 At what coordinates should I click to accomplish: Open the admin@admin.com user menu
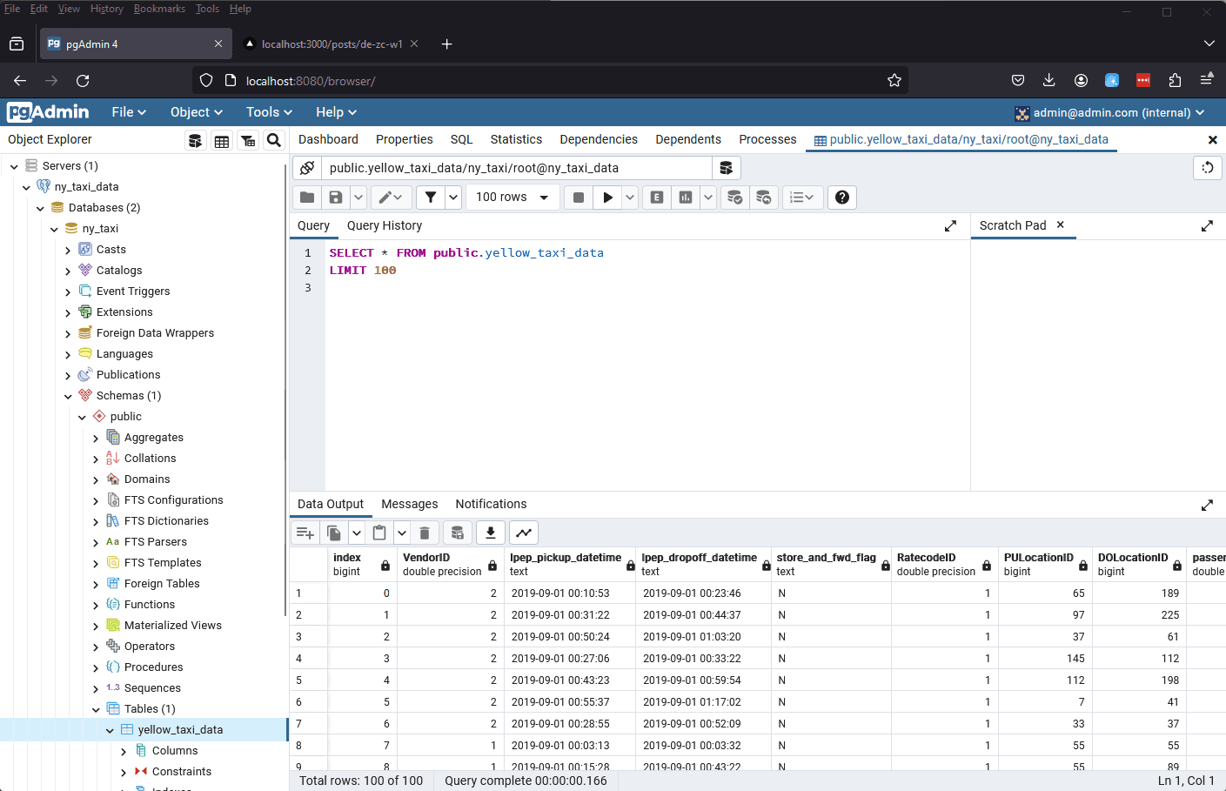(1109, 112)
